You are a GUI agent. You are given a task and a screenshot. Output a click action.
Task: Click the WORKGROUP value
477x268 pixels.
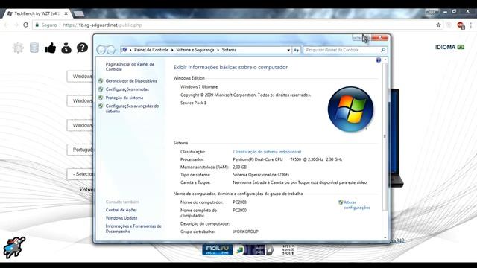[245, 232]
